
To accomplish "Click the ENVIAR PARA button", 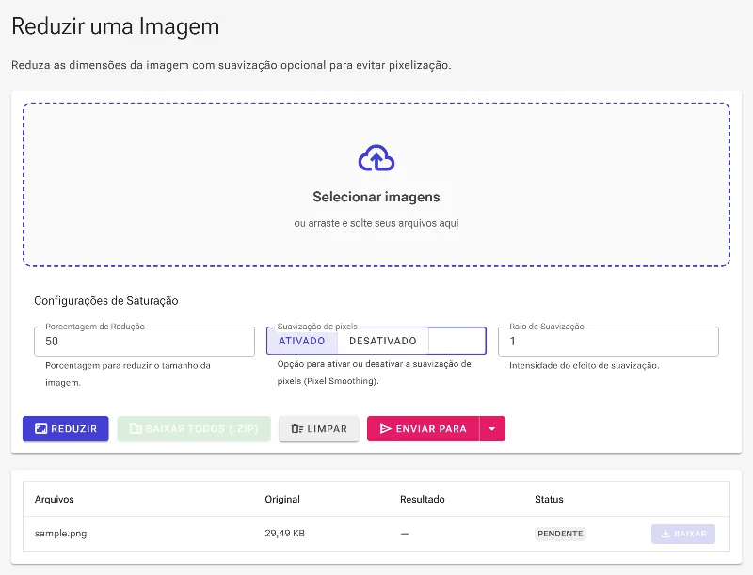I will [x=423, y=428].
